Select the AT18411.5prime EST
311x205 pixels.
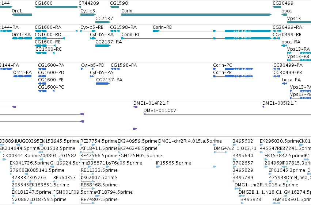(x=87, y=152)
